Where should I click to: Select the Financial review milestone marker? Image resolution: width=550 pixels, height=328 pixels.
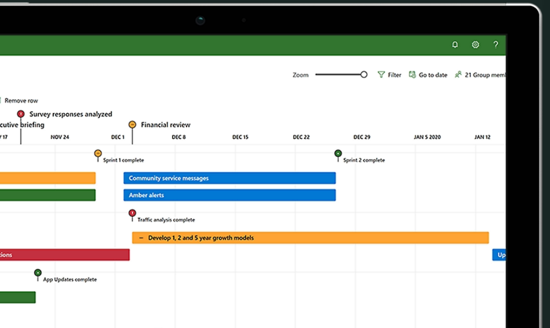[132, 124]
